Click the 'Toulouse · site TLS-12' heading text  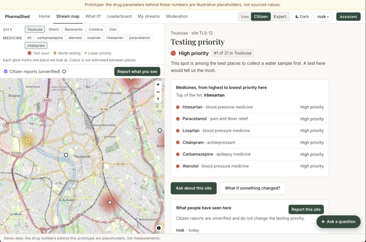pyautogui.click(x=192, y=33)
